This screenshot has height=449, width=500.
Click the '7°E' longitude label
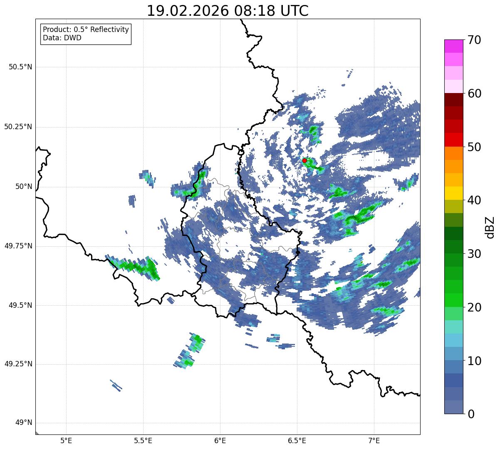374,441
